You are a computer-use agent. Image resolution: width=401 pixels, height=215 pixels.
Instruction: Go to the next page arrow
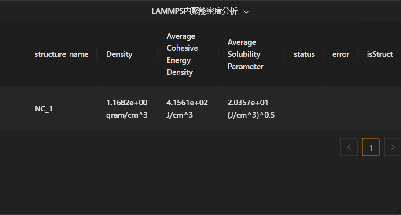(393, 147)
